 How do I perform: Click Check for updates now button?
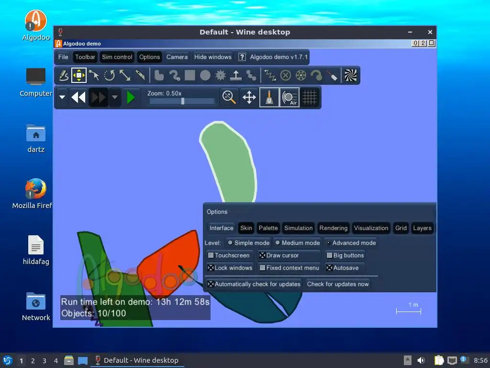pyautogui.click(x=338, y=284)
